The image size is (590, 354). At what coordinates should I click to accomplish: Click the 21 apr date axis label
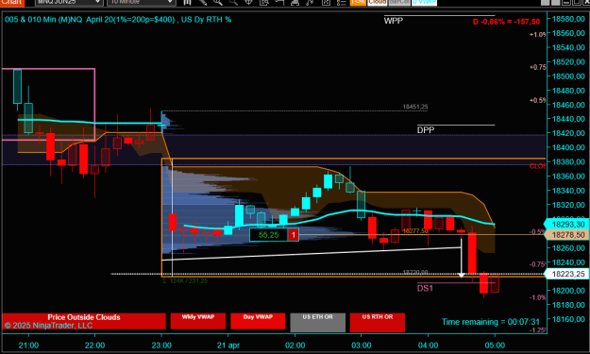coord(228,346)
